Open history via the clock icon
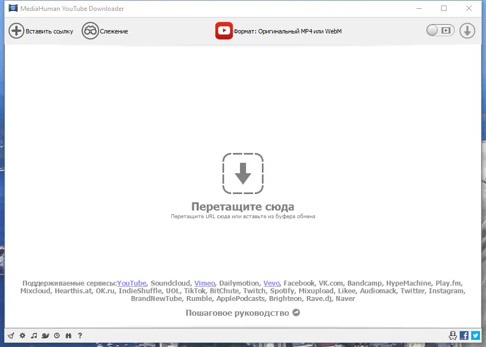The width and height of the screenshot is (486, 347). pos(56,335)
